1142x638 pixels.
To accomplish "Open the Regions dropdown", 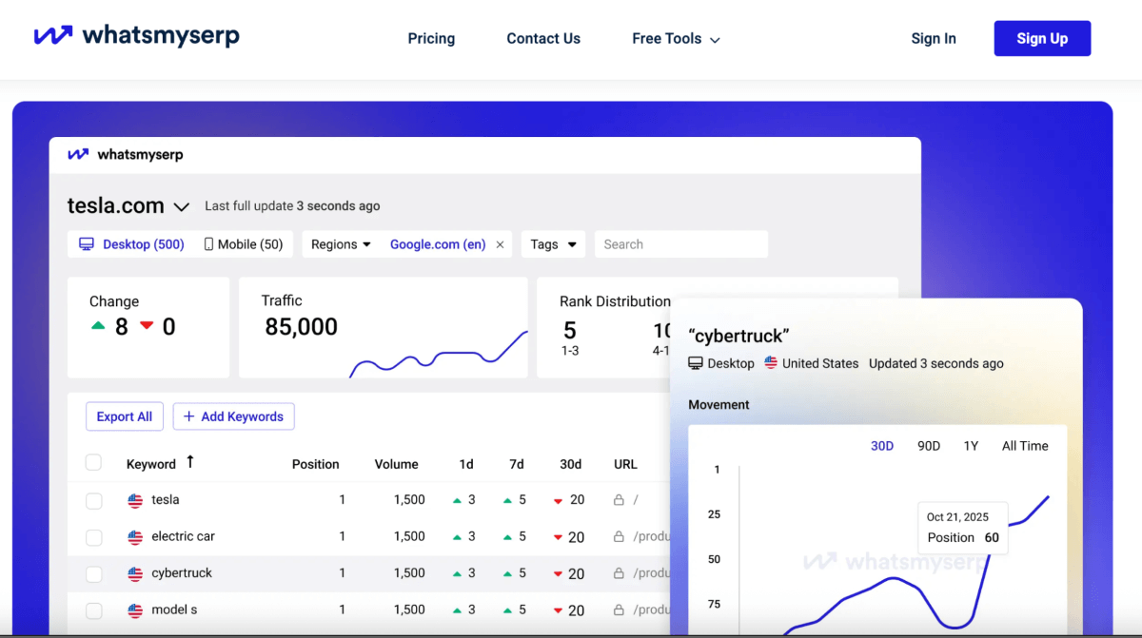I will tap(341, 244).
